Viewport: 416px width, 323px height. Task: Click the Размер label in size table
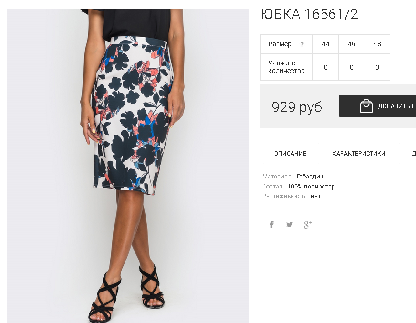280,44
